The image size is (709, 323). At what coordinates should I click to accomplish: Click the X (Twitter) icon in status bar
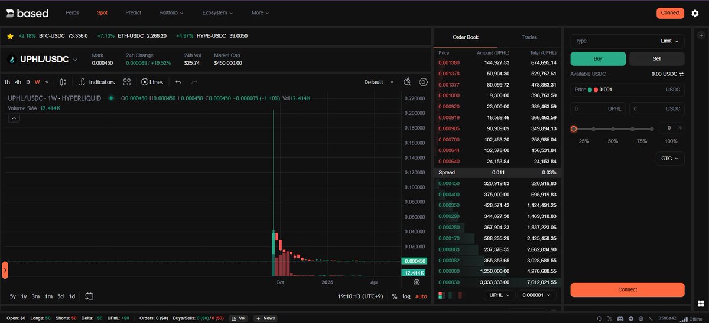(610, 318)
